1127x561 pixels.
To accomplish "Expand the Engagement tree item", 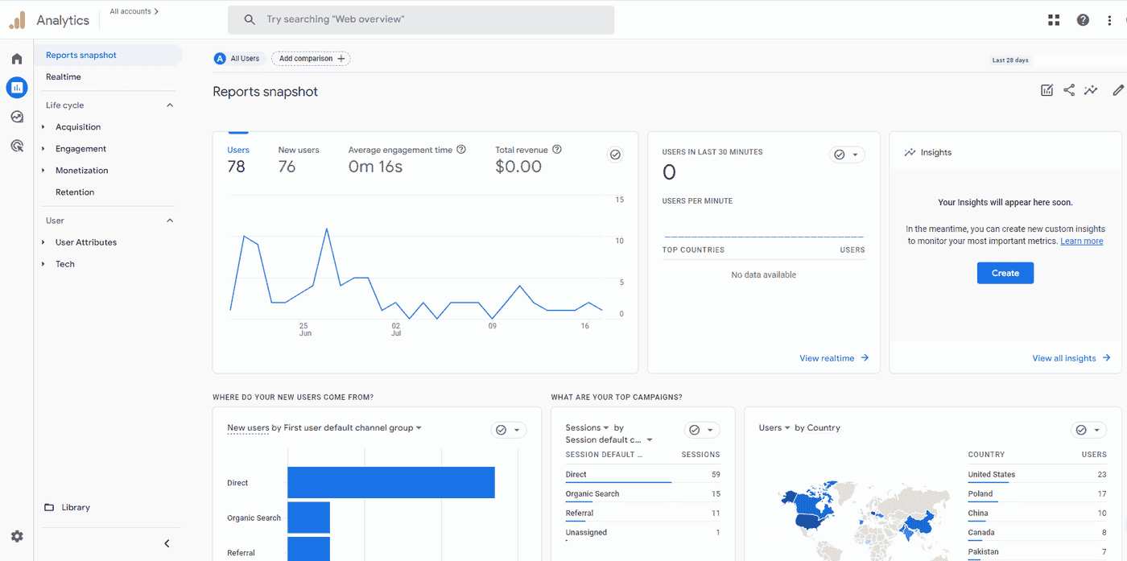I will pyautogui.click(x=43, y=149).
